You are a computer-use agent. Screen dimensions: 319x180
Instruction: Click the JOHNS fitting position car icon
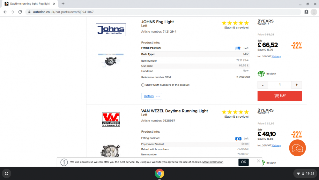point(238,48)
